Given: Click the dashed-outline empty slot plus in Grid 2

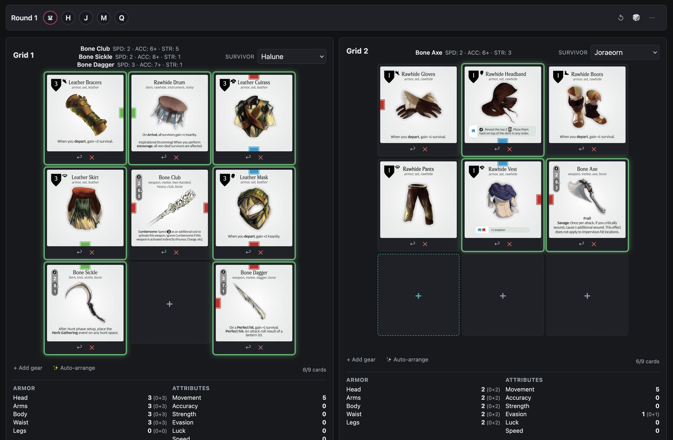Looking at the screenshot, I should (x=419, y=296).
